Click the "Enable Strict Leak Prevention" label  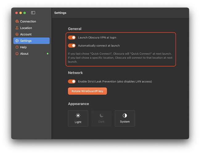pyautogui.click(x=115, y=81)
